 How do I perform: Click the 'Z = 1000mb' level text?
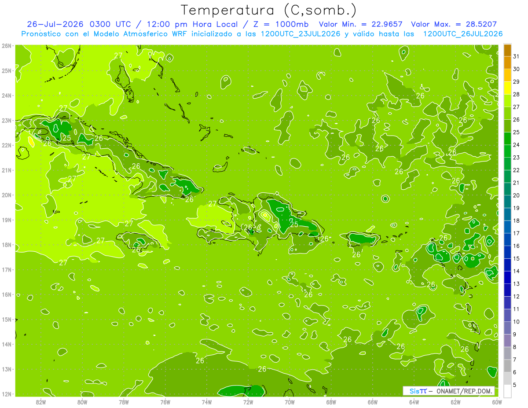point(280,24)
